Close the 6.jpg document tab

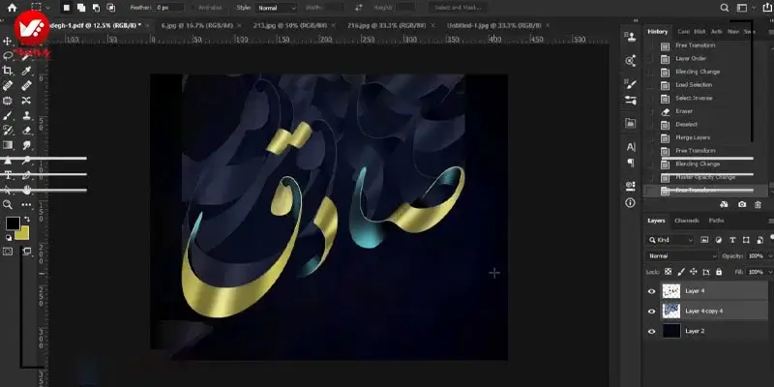tap(239, 25)
